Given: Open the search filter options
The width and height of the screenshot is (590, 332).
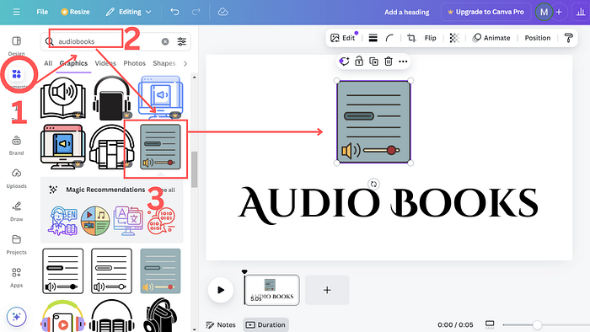Looking at the screenshot, I should pos(182,41).
